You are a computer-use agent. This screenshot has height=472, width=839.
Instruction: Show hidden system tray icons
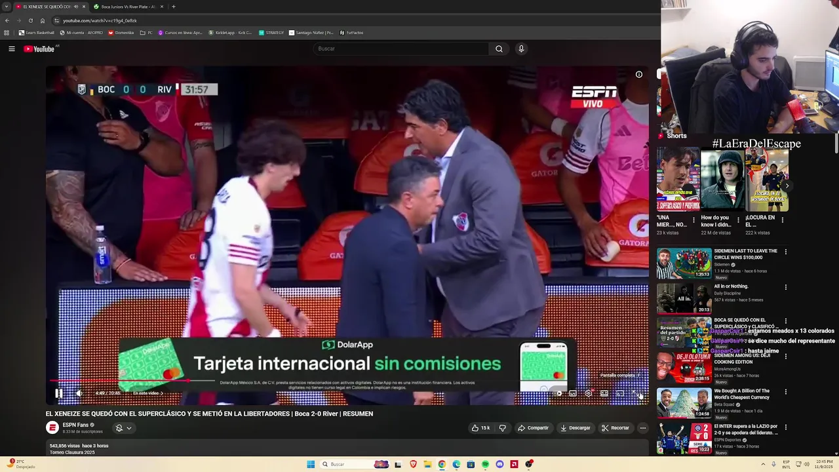click(763, 464)
